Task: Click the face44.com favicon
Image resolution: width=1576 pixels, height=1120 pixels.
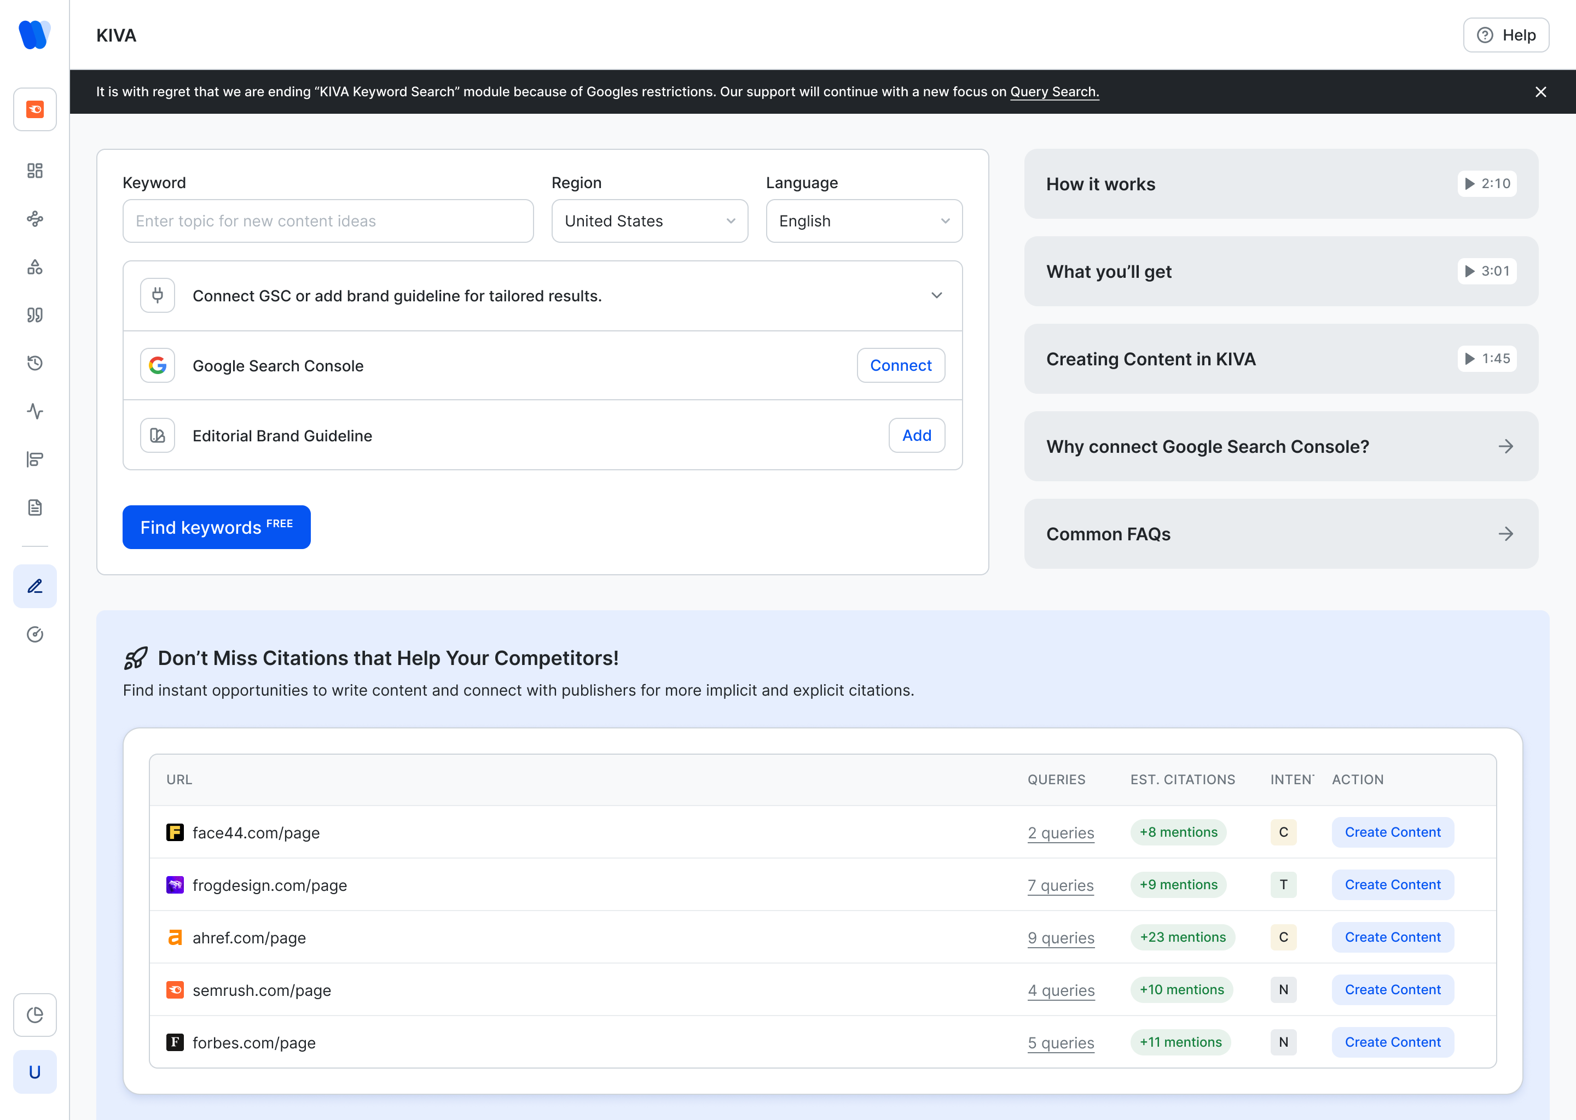Action: pos(175,832)
